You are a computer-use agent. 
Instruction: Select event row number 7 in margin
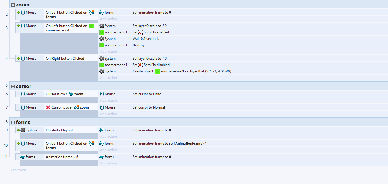[7, 107]
